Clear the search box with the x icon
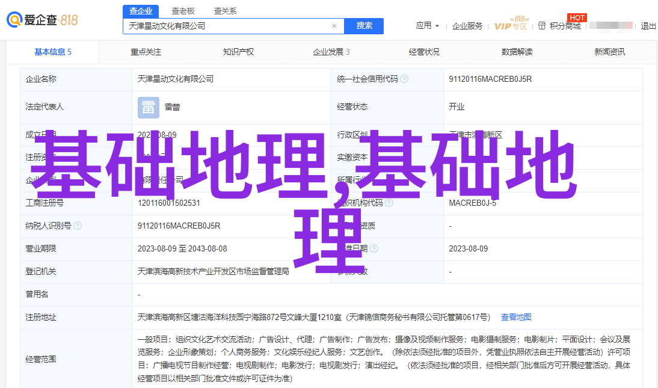Screen dimensions: 658x388 click(x=334, y=26)
